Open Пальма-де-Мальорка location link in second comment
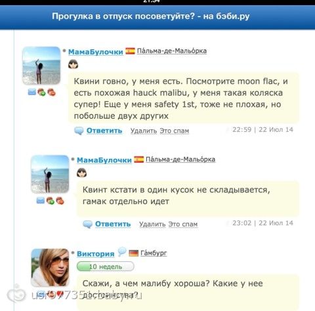315x311 pixels. 180,159
